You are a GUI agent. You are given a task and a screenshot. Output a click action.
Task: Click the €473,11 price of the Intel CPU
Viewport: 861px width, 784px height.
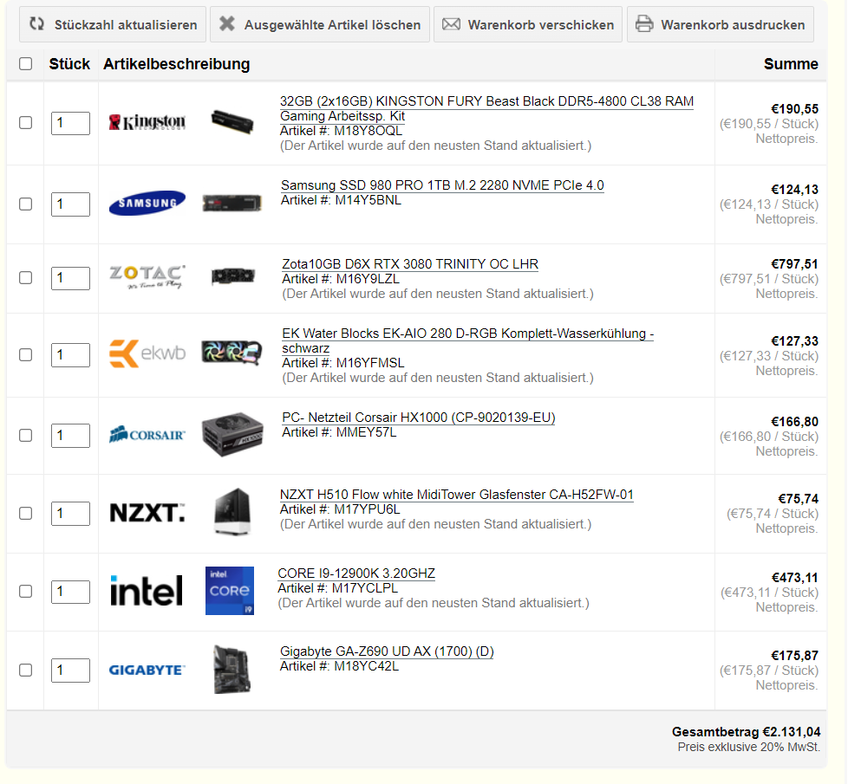coord(794,578)
